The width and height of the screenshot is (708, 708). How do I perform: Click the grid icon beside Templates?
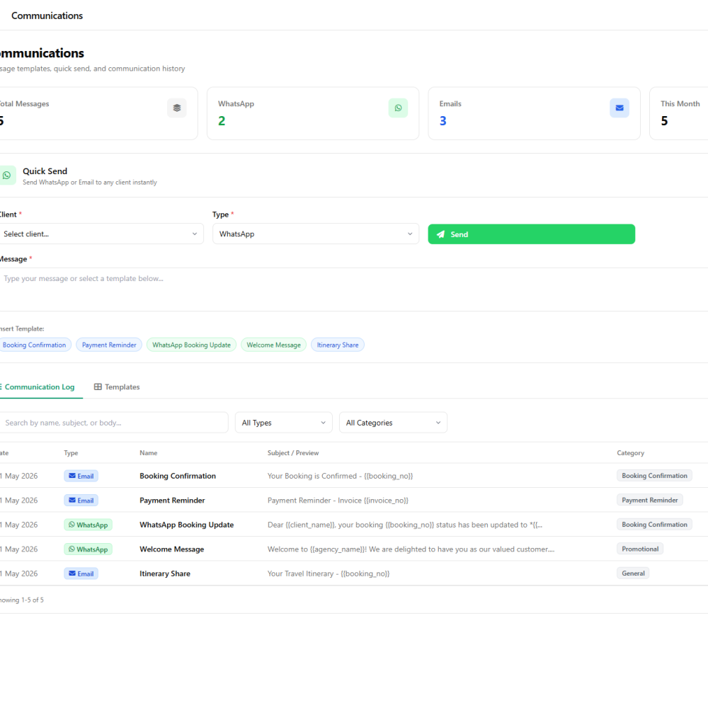point(98,387)
